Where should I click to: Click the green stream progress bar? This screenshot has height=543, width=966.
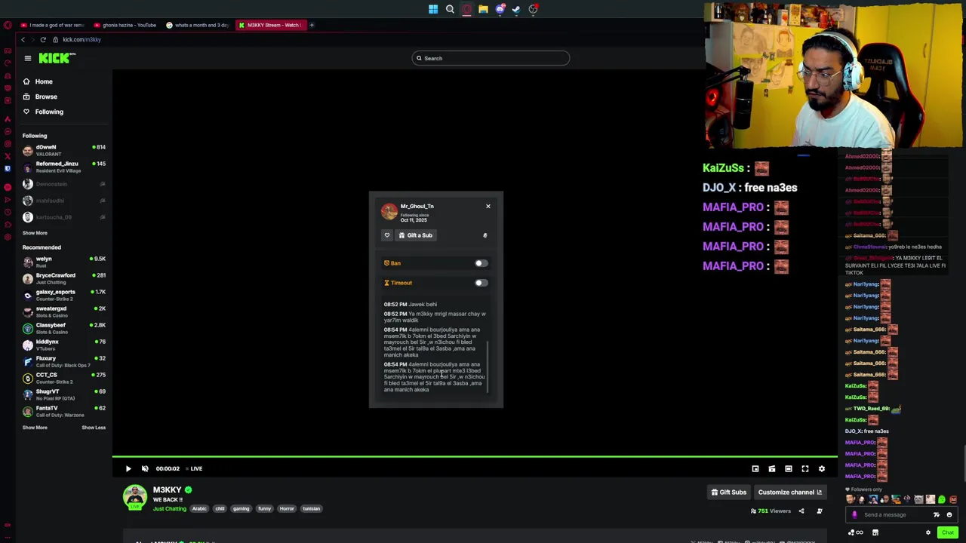475,457
